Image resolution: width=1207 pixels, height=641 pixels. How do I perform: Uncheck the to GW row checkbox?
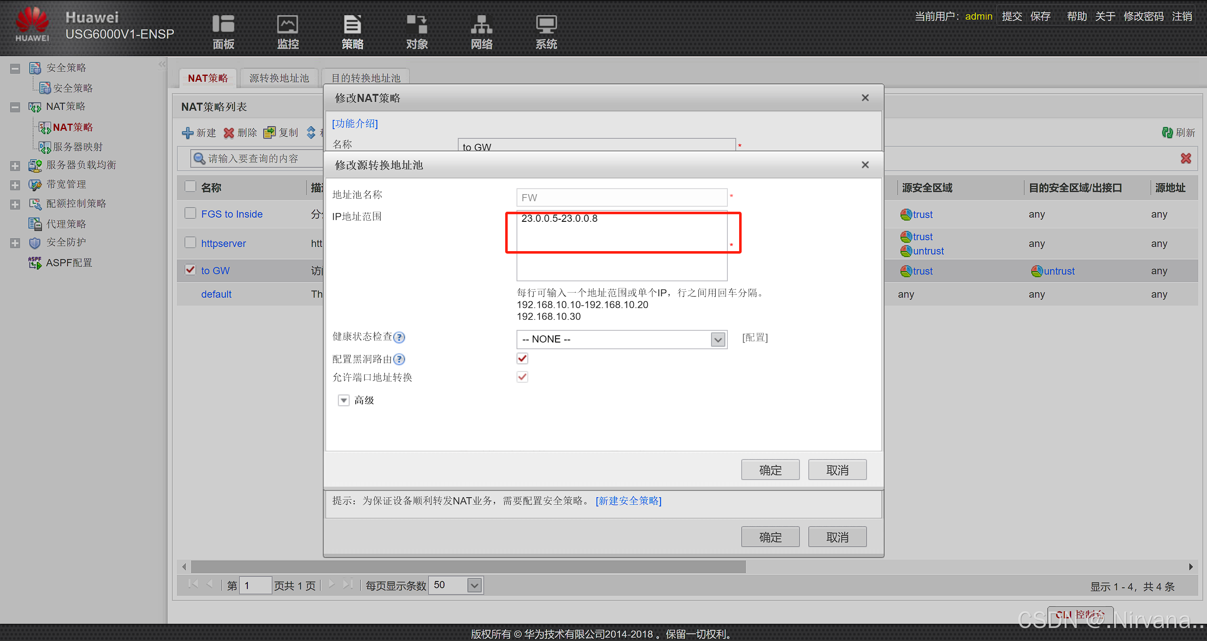(190, 270)
